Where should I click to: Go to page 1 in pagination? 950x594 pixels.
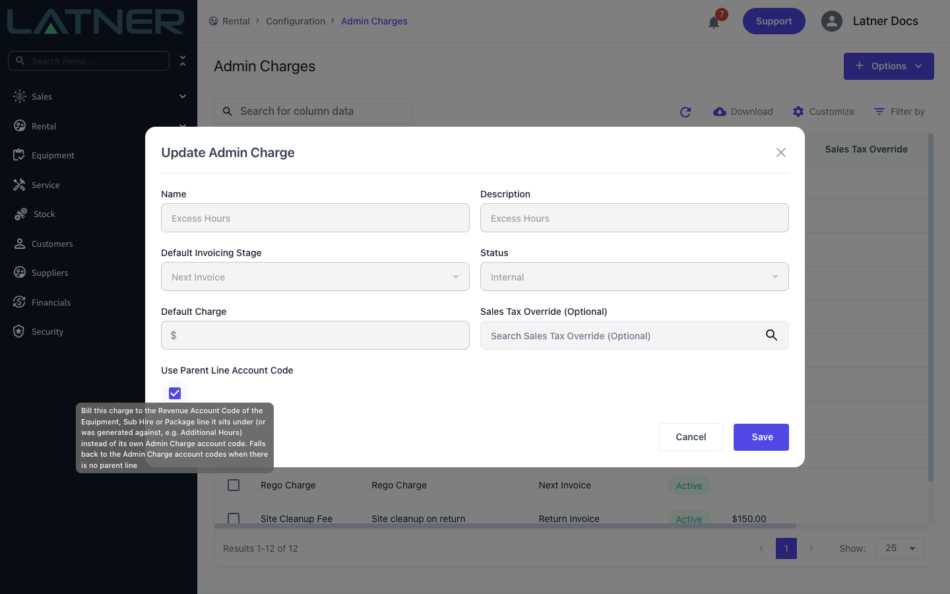pyautogui.click(x=786, y=548)
